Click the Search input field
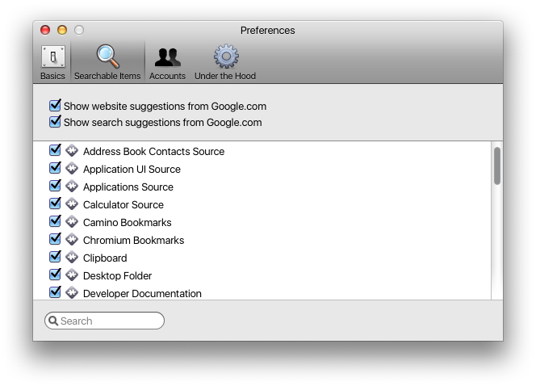The image size is (536, 386). tap(110, 321)
